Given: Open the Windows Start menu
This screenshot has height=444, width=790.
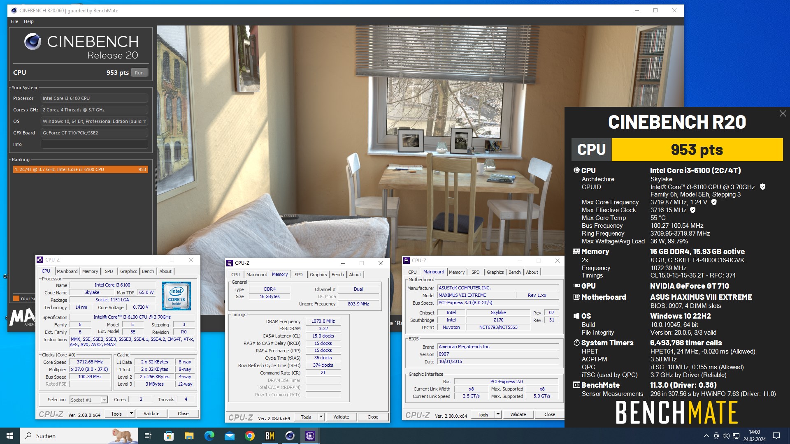Looking at the screenshot, I should [x=10, y=436].
